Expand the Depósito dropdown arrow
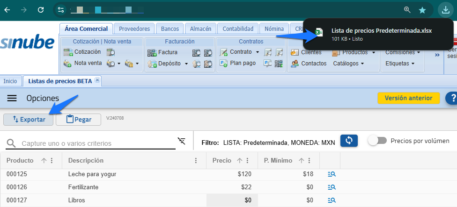Image resolution: width=457 pixels, height=207 pixels. 186,64
